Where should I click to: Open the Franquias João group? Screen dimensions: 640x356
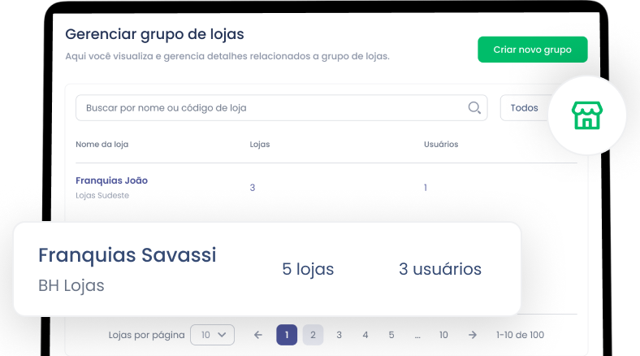click(x=111, y=180)
